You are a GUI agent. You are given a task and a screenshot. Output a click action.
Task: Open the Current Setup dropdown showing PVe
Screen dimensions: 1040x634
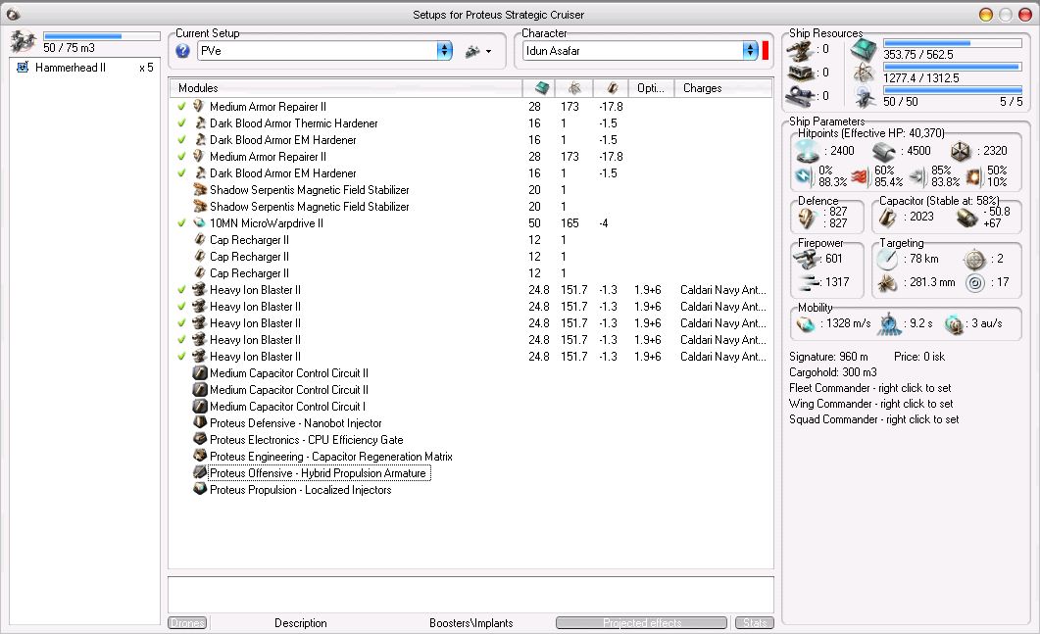(444, 51)
